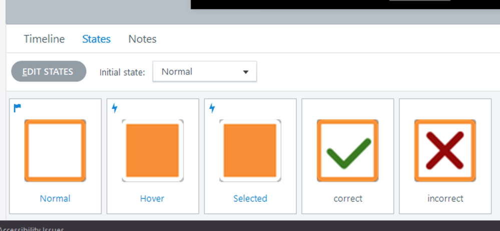This screenshot has width=500, height=231.
Task: Select the empty orange box Normal thumbnail
Action: click(x=55, y=150)
